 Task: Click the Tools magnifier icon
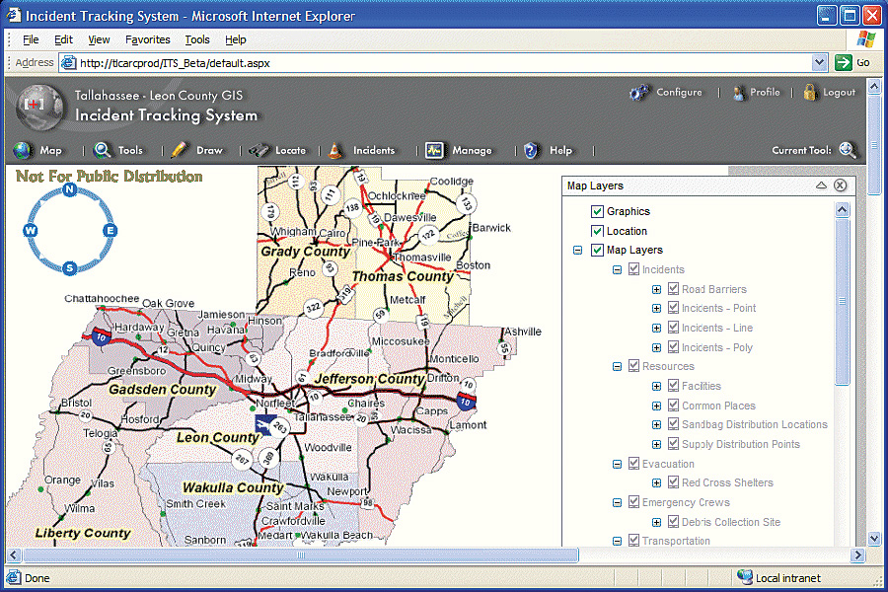click(x=102, y=150)
